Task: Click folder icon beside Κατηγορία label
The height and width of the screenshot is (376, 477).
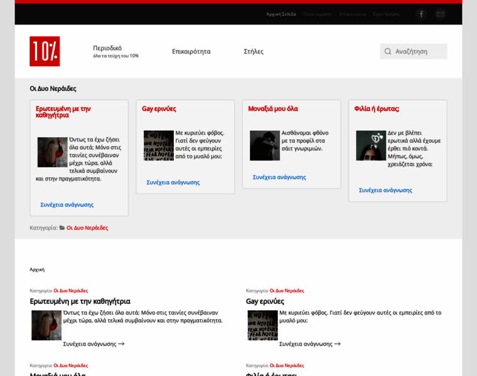Action: (x=62, y=228)
